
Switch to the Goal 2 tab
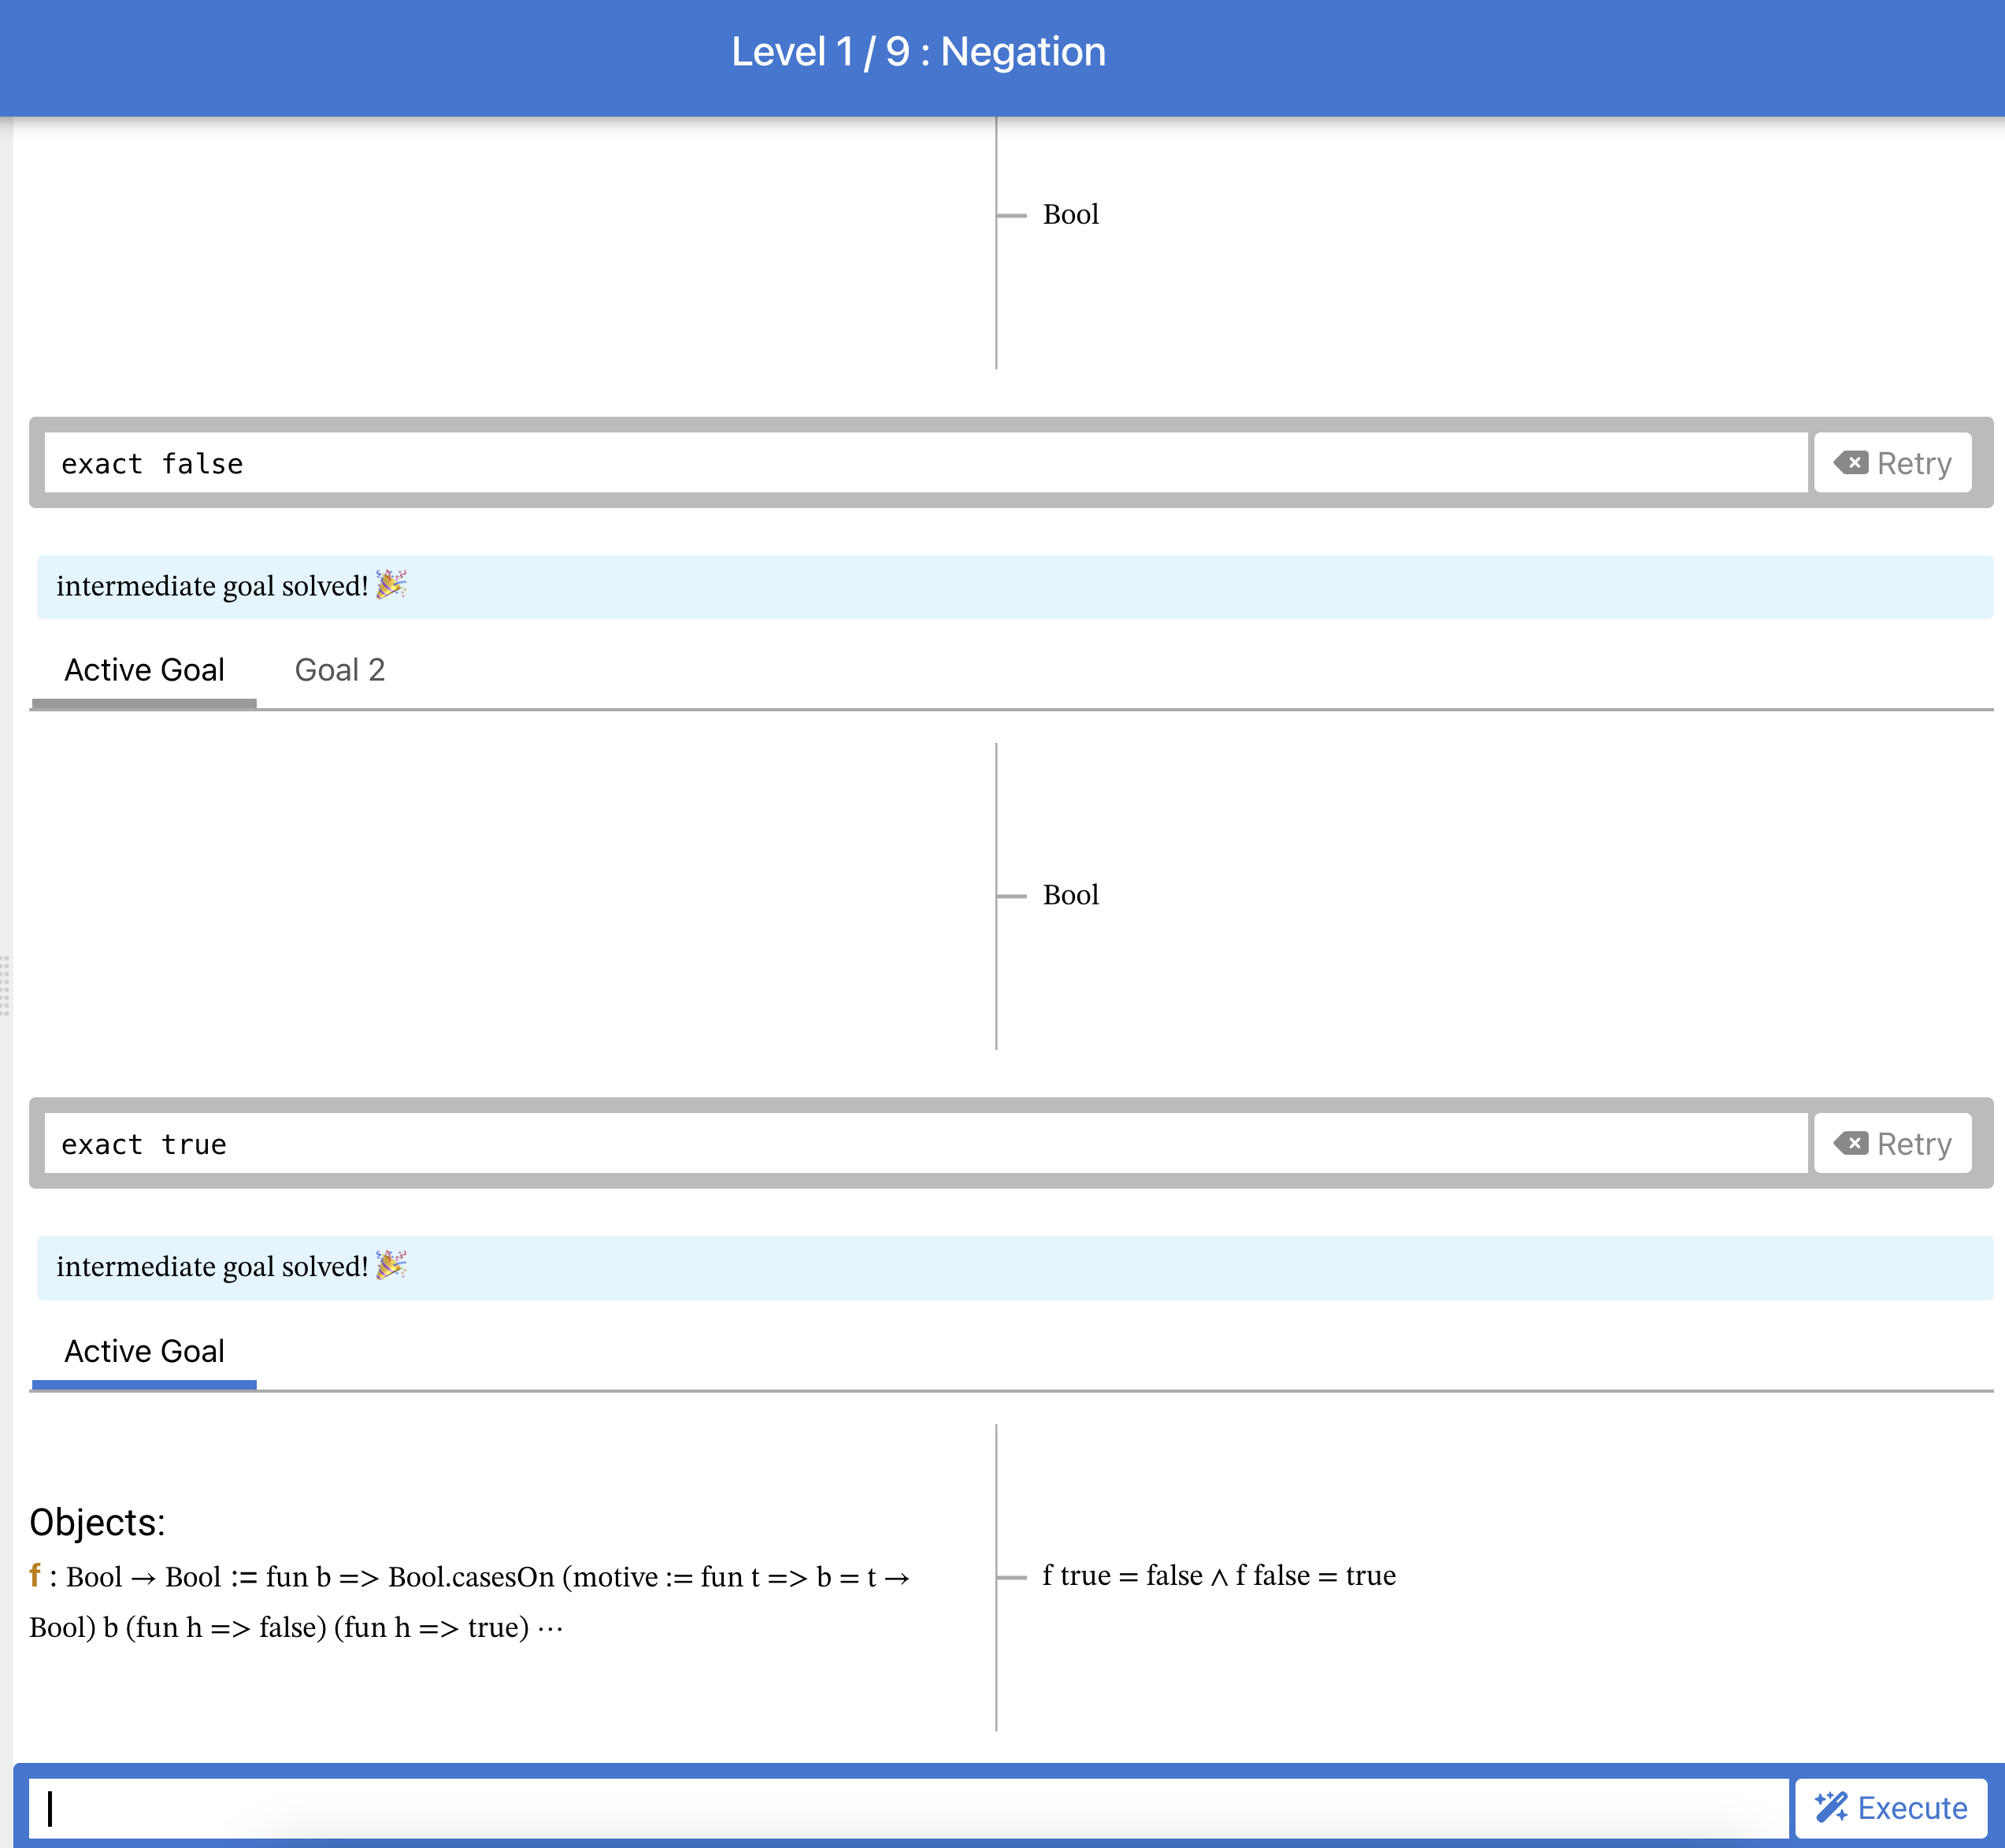point(340,670)
